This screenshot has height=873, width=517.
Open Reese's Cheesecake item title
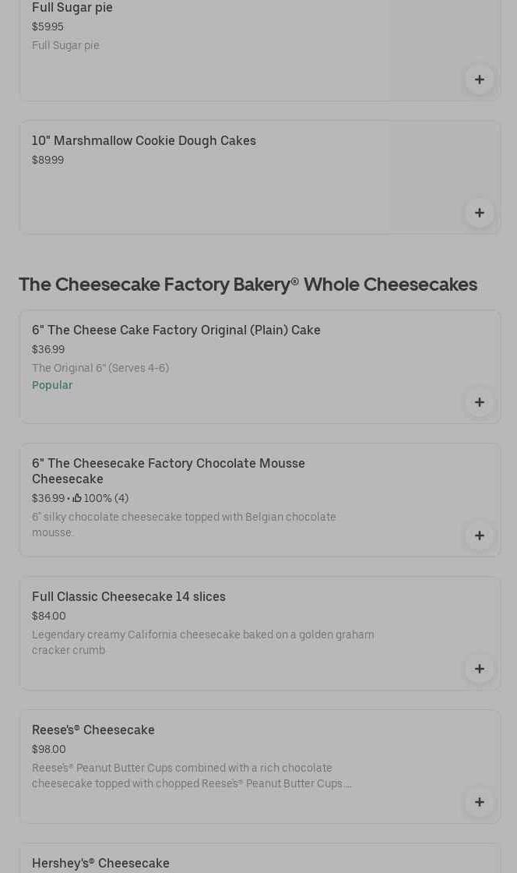93,730
